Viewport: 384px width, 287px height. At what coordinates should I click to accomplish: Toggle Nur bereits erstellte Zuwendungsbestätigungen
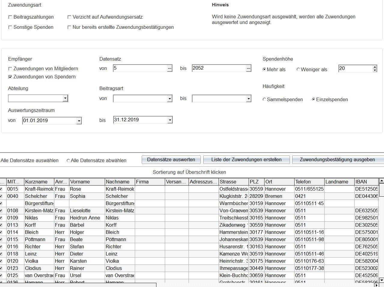coord(69,28)
